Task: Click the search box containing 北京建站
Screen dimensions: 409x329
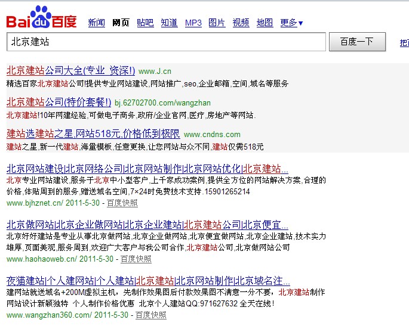Action: pos(166,42)
